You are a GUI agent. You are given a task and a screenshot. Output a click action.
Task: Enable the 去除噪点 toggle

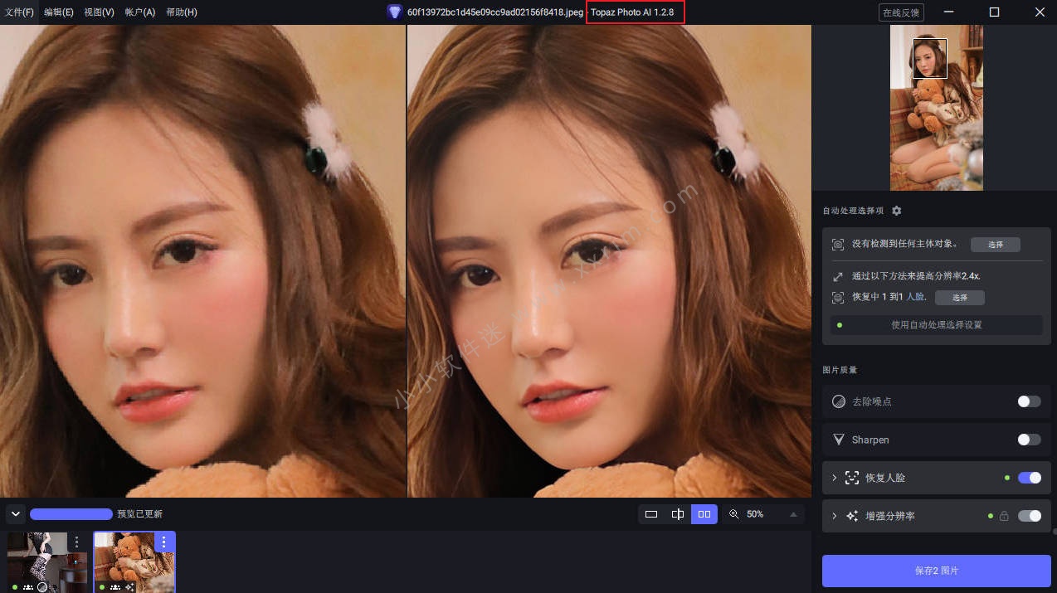[x=1029, y=401]
